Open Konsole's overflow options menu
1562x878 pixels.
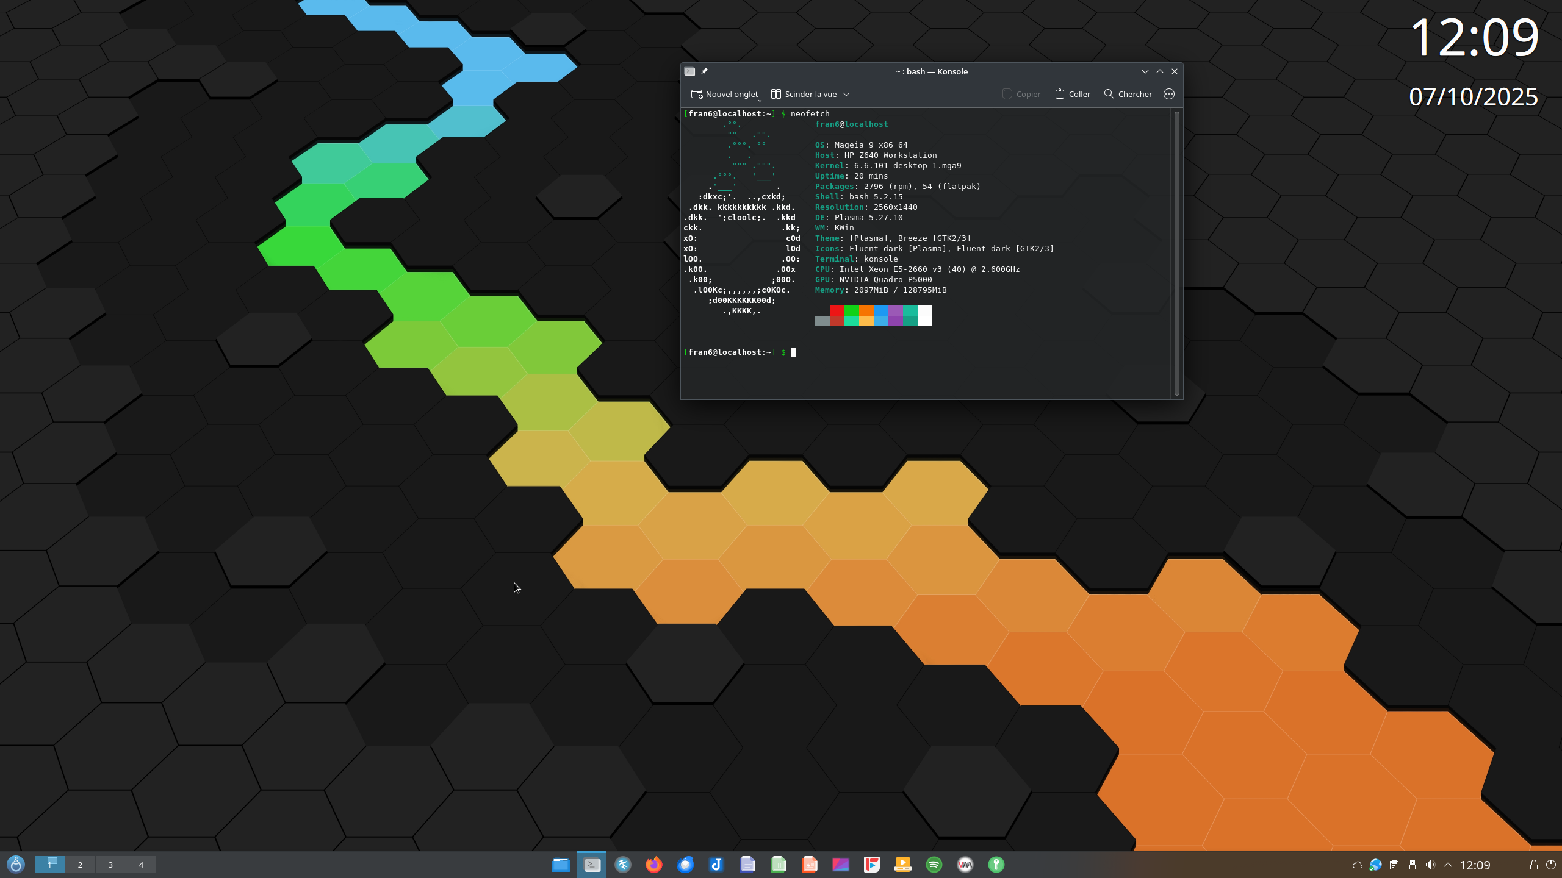1169,94
